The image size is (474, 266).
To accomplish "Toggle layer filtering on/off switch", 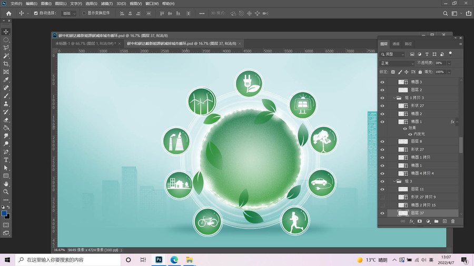I will point(450,54).
